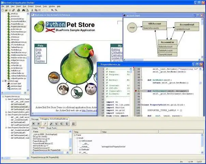Screen dimensions: 206x164
Task: Follow the Reptiles link under Pets
Action: [40, 61]
